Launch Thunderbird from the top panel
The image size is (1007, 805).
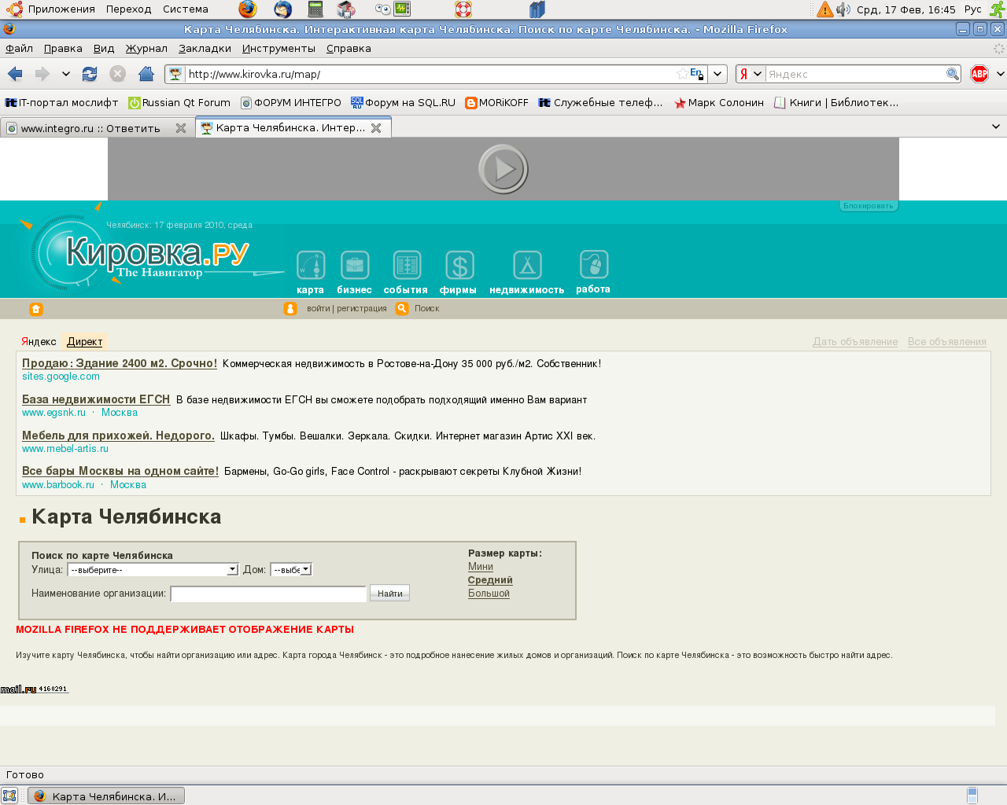click(x=282, y=9)
